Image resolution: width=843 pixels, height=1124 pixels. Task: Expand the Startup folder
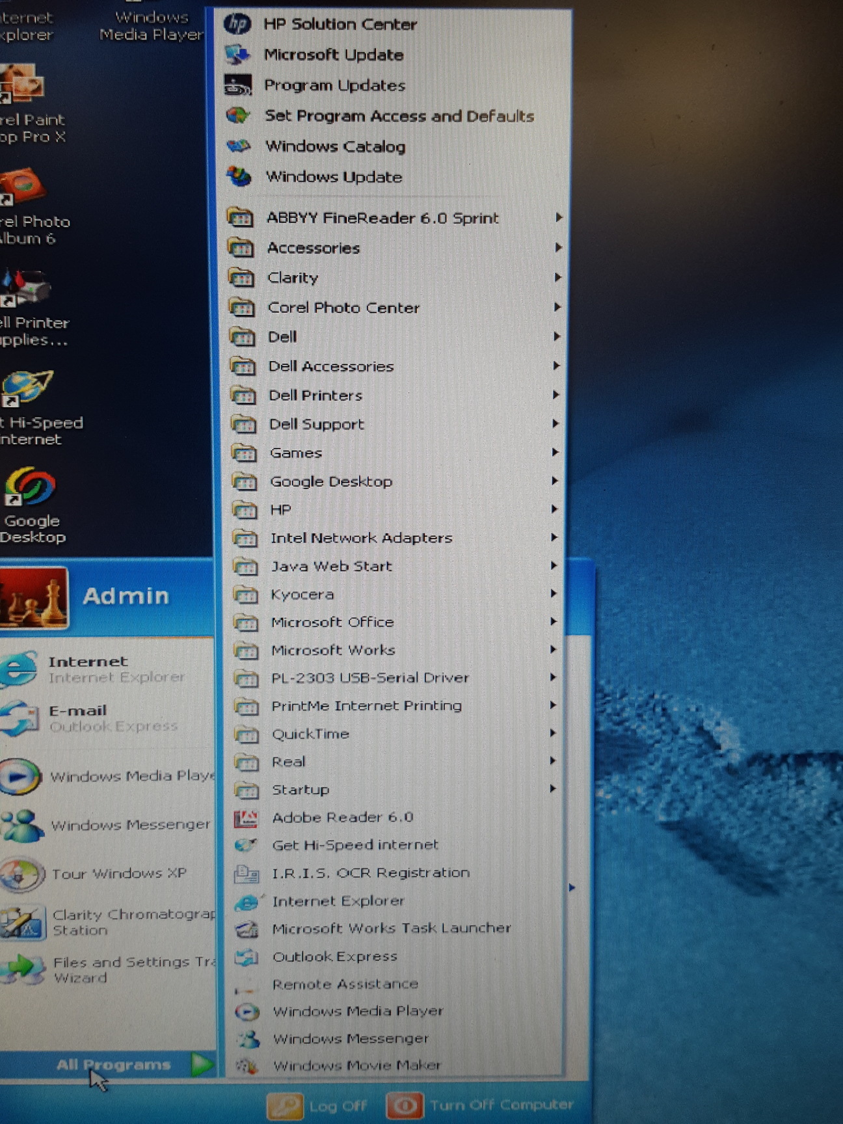pyautogui.click(x=395, y=790)
